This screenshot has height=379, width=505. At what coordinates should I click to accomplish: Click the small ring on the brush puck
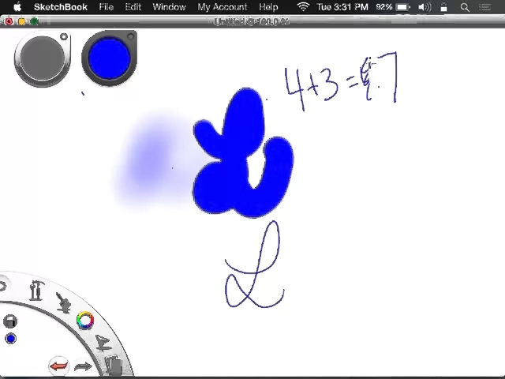(x=64, y=37)
